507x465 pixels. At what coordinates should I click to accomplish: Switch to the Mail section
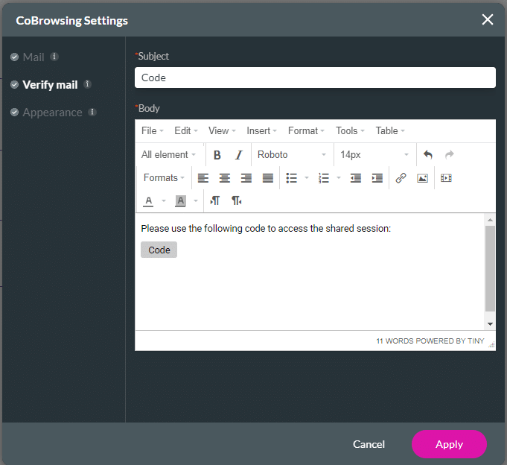(x=34, y=57)
